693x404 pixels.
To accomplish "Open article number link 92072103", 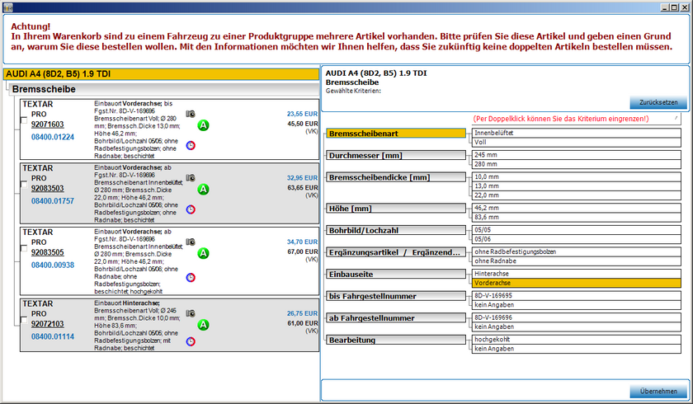I will click(47, 324).
